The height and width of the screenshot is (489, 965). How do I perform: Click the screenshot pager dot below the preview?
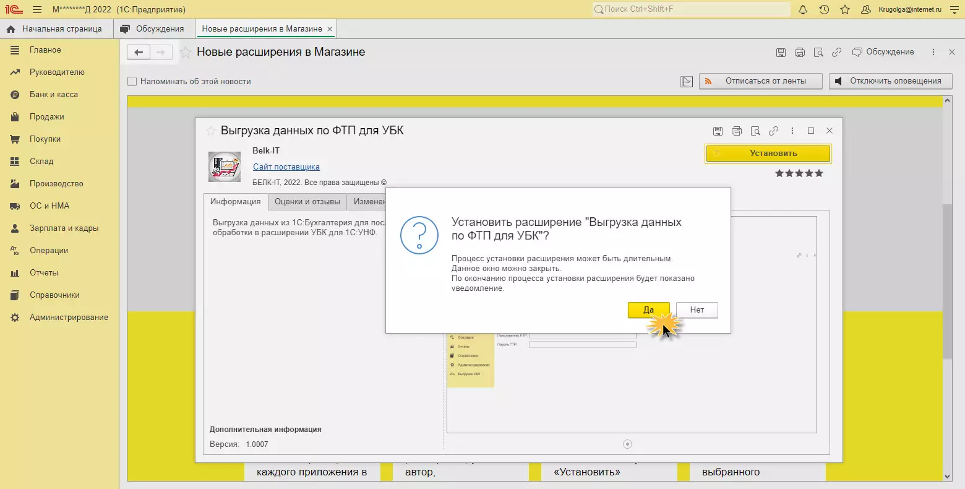(x=628, y=444)
